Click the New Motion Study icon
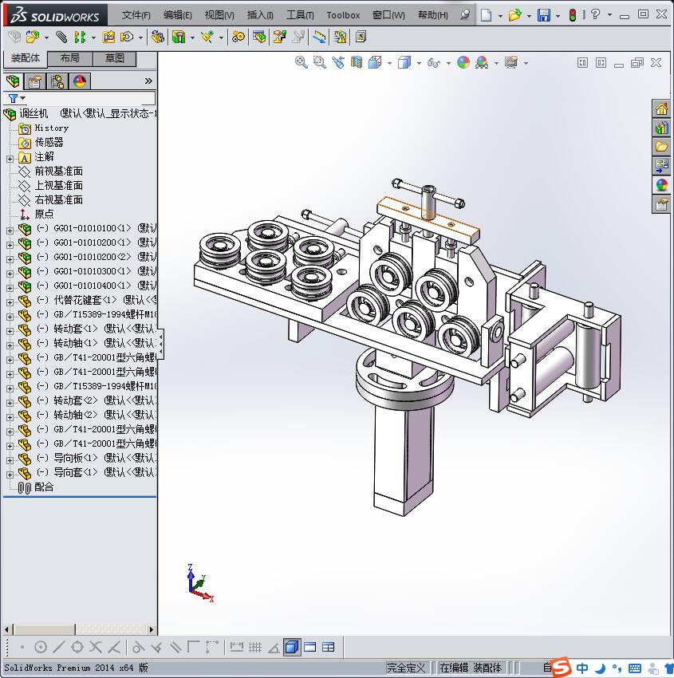 (x=238, y=37)
